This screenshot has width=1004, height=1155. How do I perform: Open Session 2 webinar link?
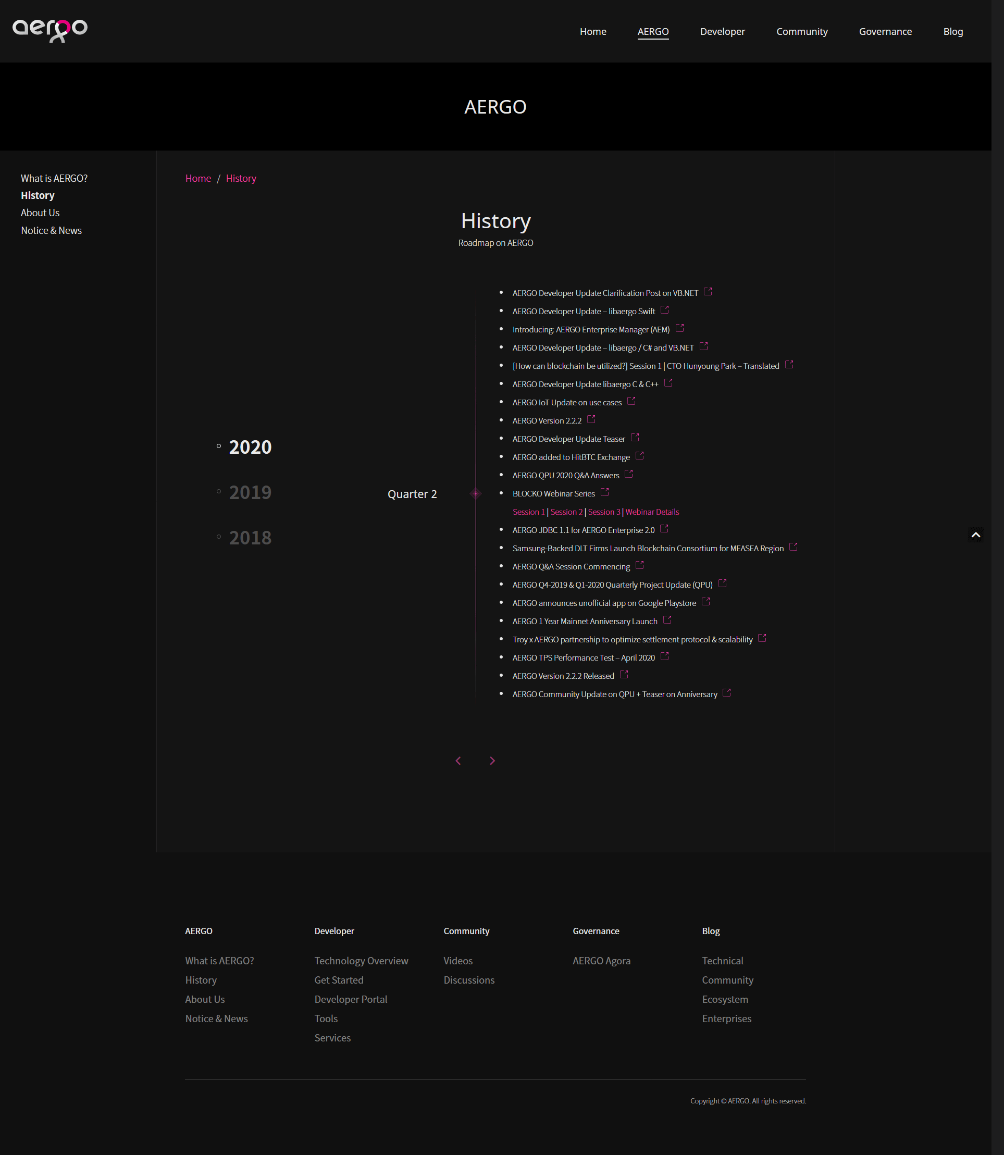[566, 512]
